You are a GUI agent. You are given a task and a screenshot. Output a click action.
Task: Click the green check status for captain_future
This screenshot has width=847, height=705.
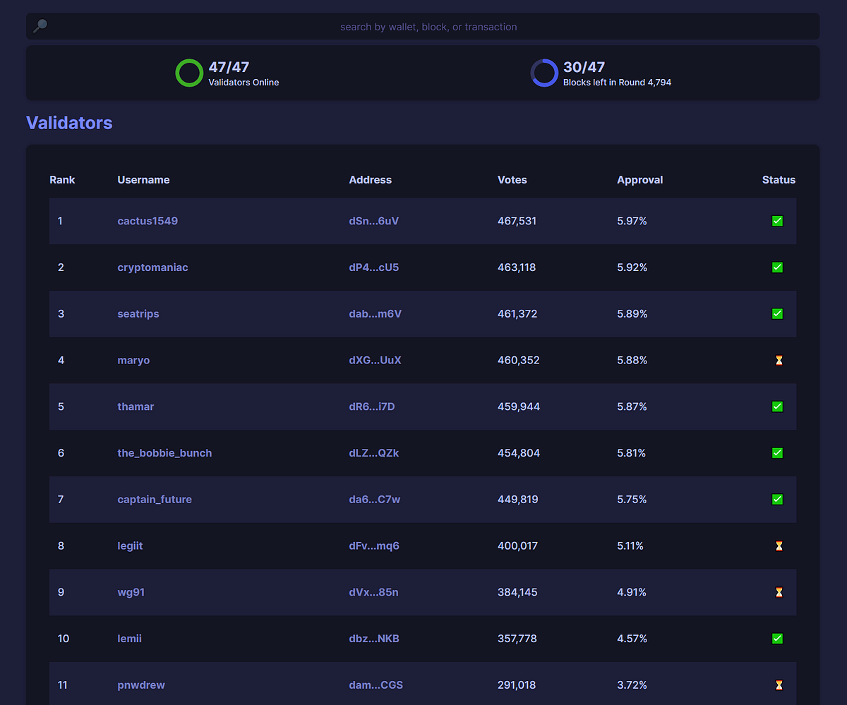pos(777,500)
